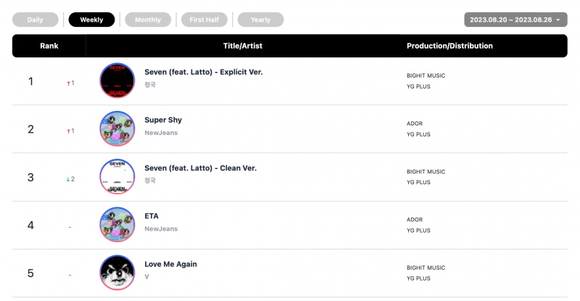Click the red up-arrow on rank 2
Image resolution: width=580 pixels, height=301 pixels.
tap(68, 131)
